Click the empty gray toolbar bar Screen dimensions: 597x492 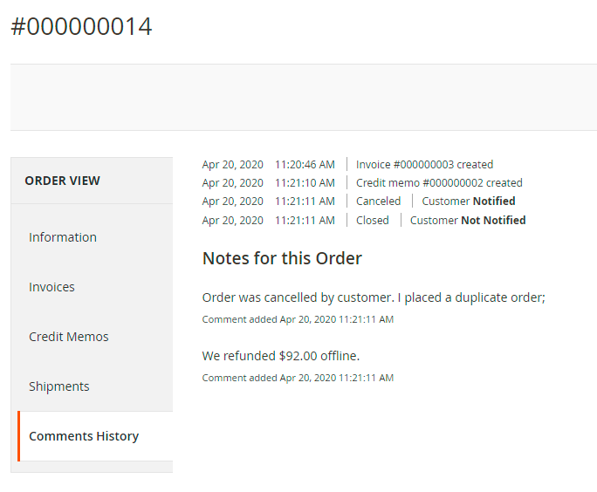(304, 97)
